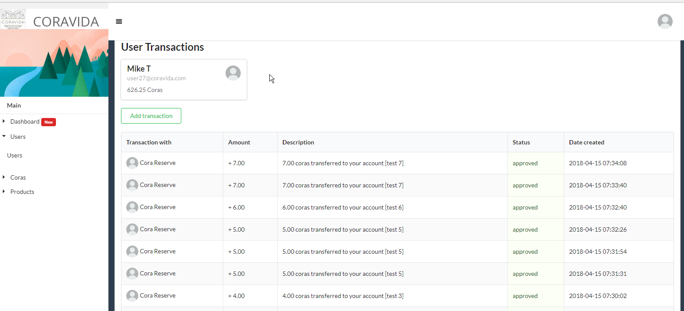Click Mike T's avatar in user card
684x311 pixels.
[233, 73]
